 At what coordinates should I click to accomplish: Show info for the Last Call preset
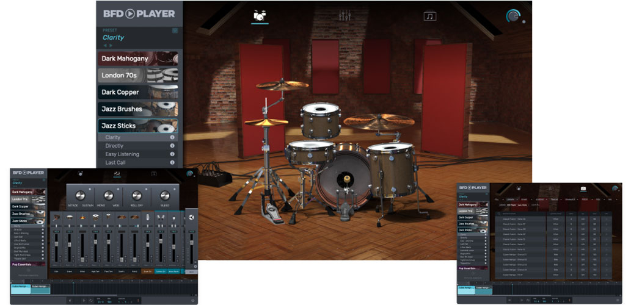pyautogui.click(x=172, y=163)
